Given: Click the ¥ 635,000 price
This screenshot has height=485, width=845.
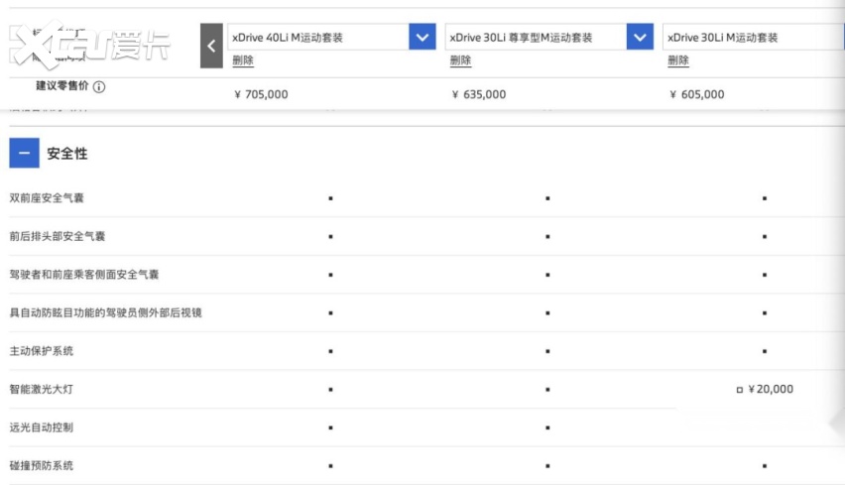Looking at the screenshot, I should 479,94.
